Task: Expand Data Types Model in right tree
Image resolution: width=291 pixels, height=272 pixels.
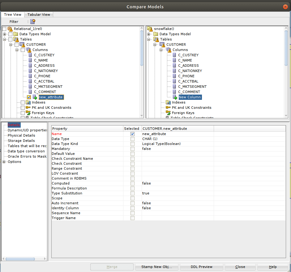Action: [x=148, y=34]
